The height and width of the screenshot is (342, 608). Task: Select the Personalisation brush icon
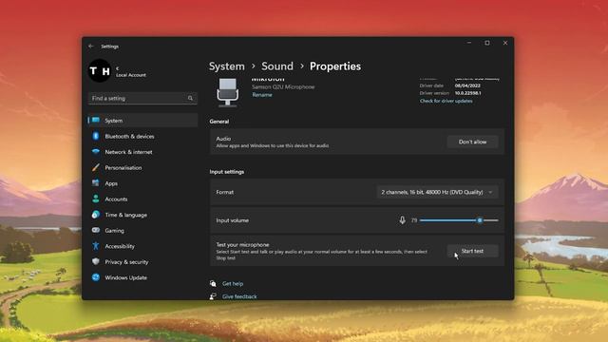96,167
